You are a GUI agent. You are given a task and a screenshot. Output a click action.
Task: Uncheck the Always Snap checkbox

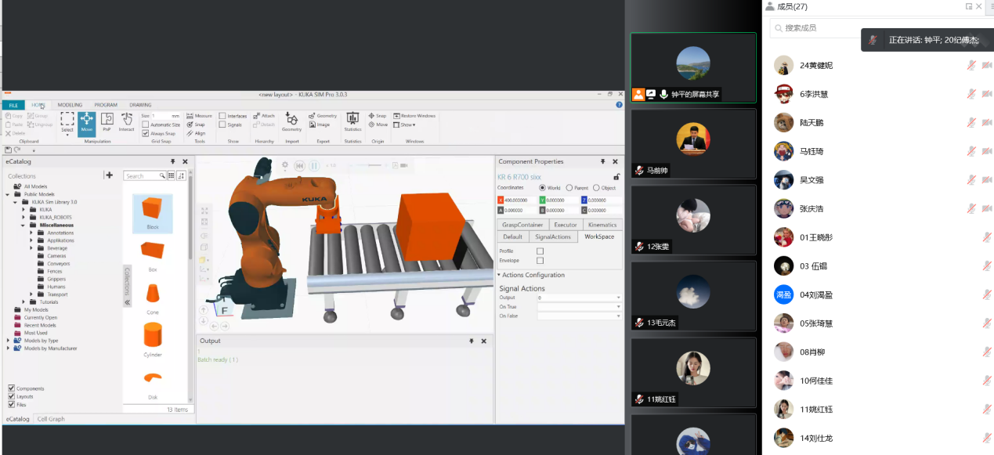[146, 133]
